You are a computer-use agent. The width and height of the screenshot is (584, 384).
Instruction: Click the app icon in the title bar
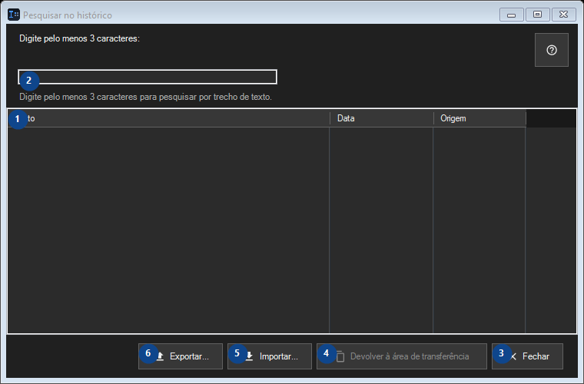[x=14, y=15]
